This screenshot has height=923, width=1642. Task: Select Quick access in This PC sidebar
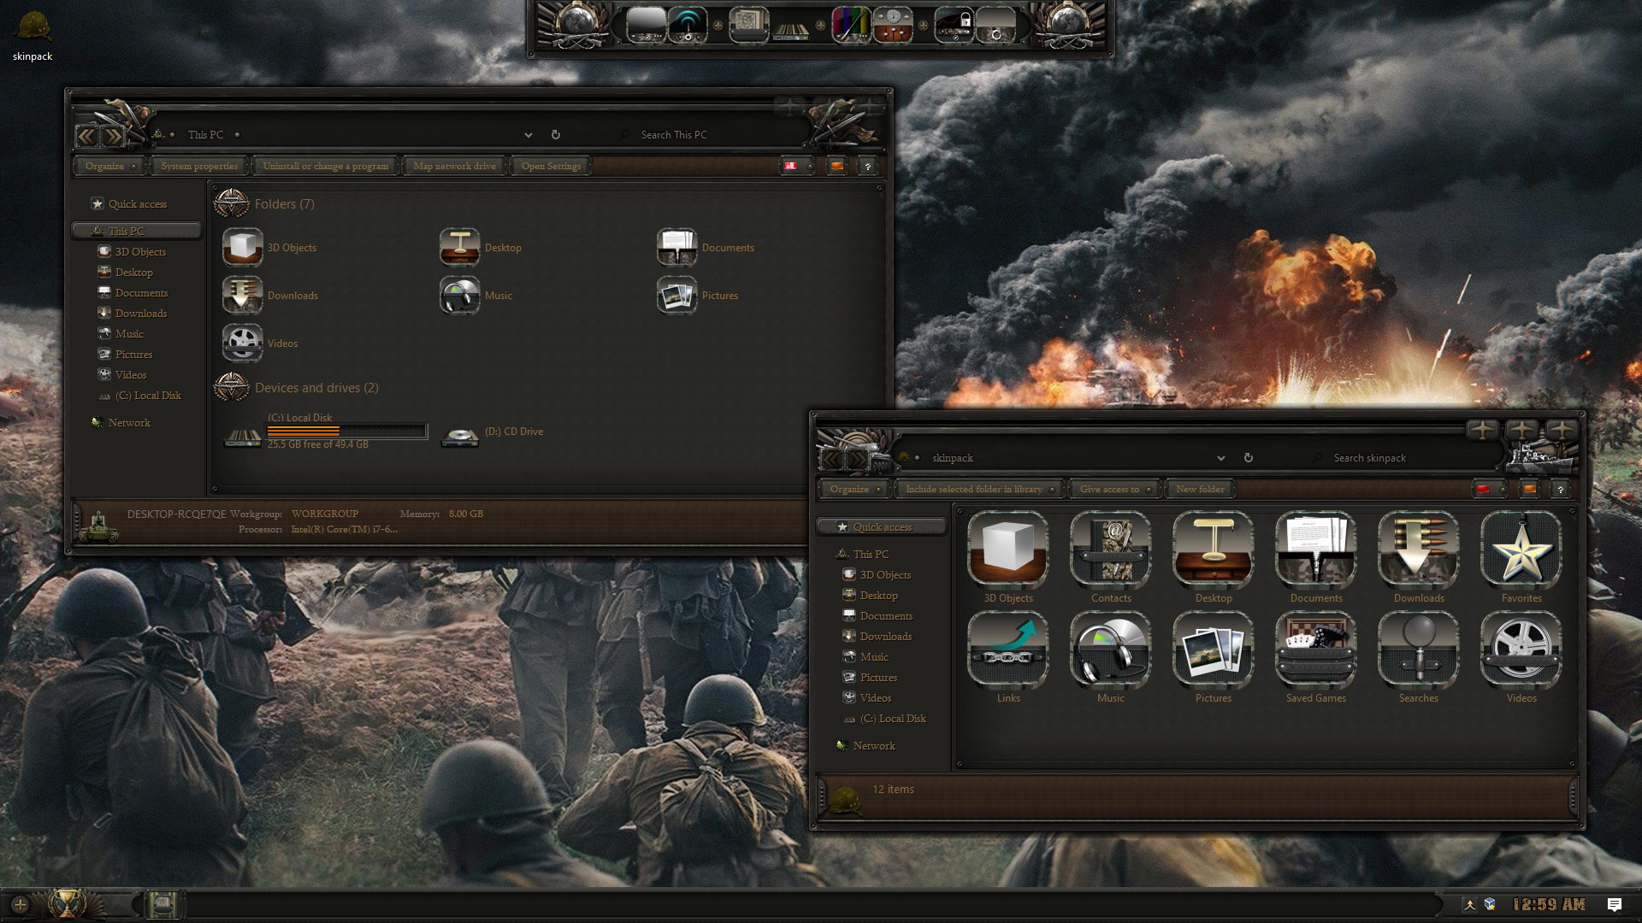(137, 204)
